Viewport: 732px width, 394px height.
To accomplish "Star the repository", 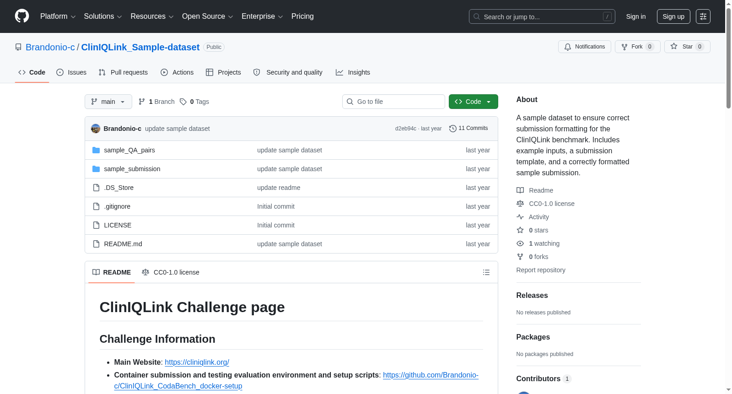I will point(687,47).
